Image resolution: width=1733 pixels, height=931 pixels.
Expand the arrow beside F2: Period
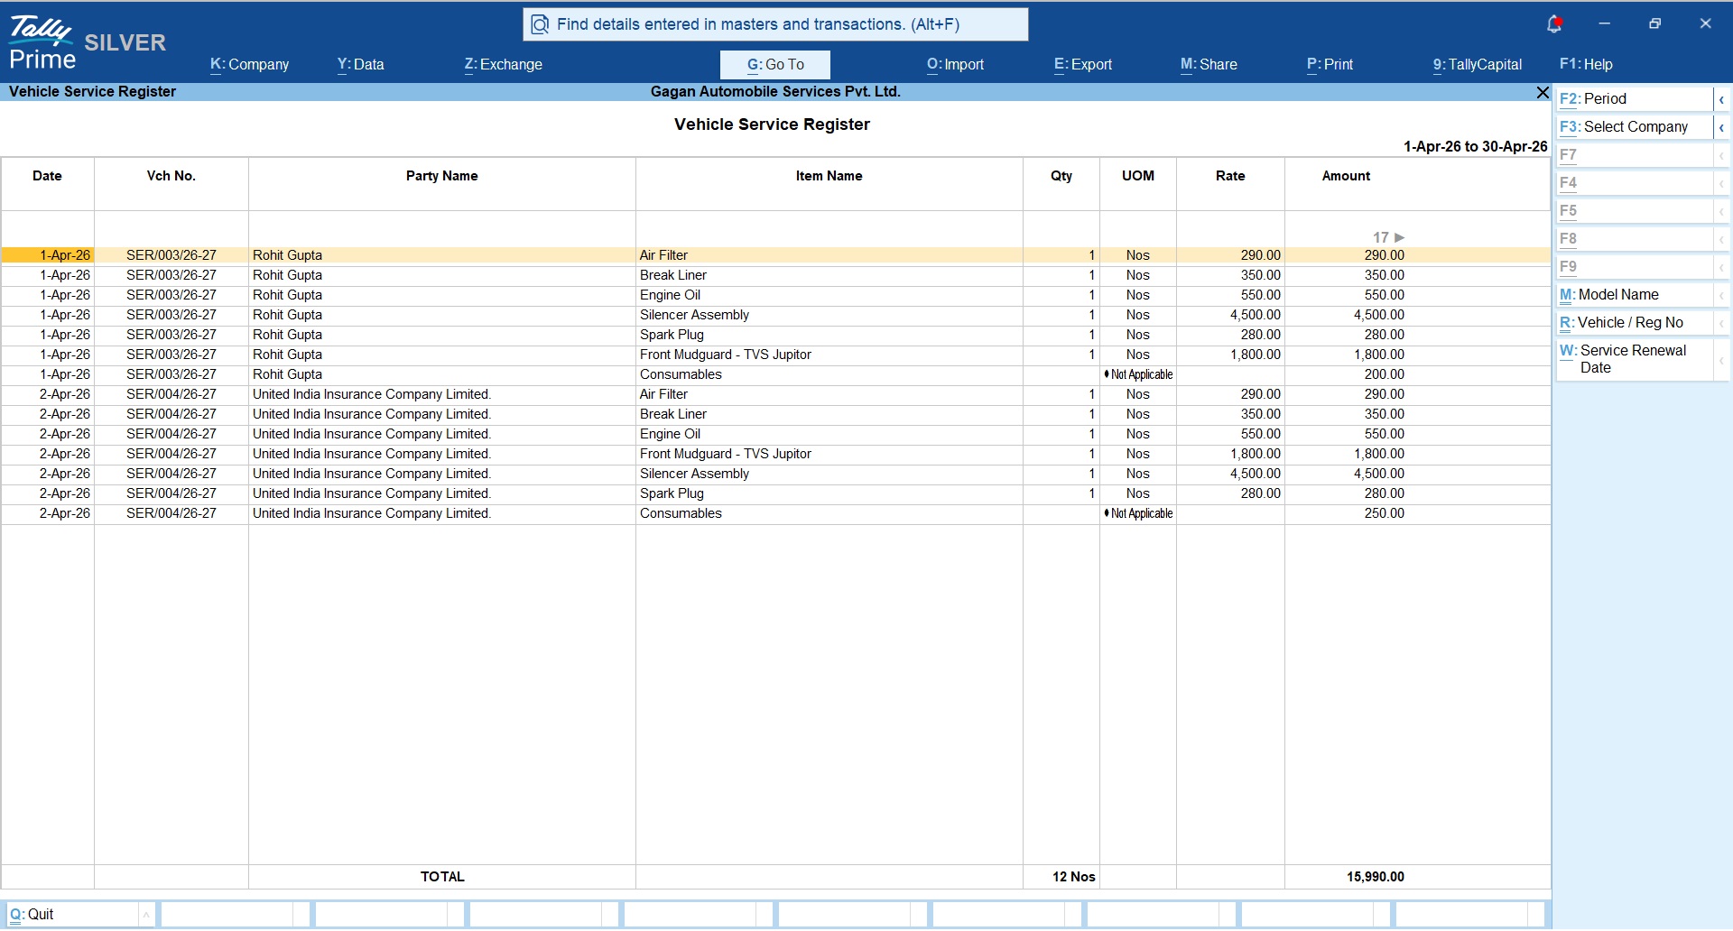[1721, 99]
